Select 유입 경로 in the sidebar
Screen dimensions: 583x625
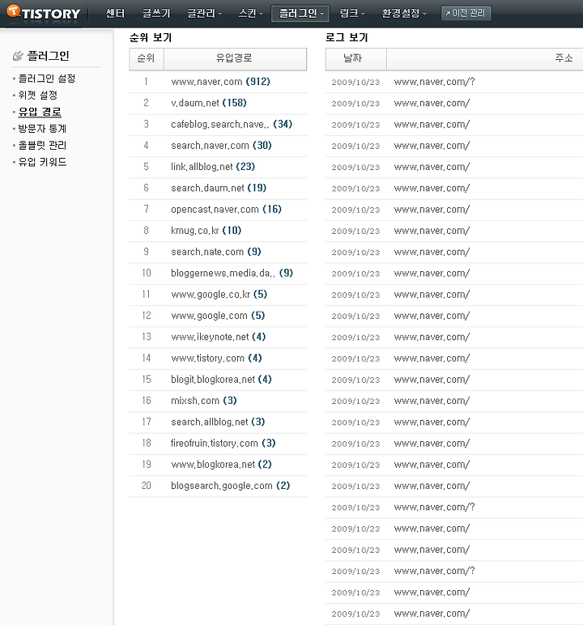click(40, 112)
